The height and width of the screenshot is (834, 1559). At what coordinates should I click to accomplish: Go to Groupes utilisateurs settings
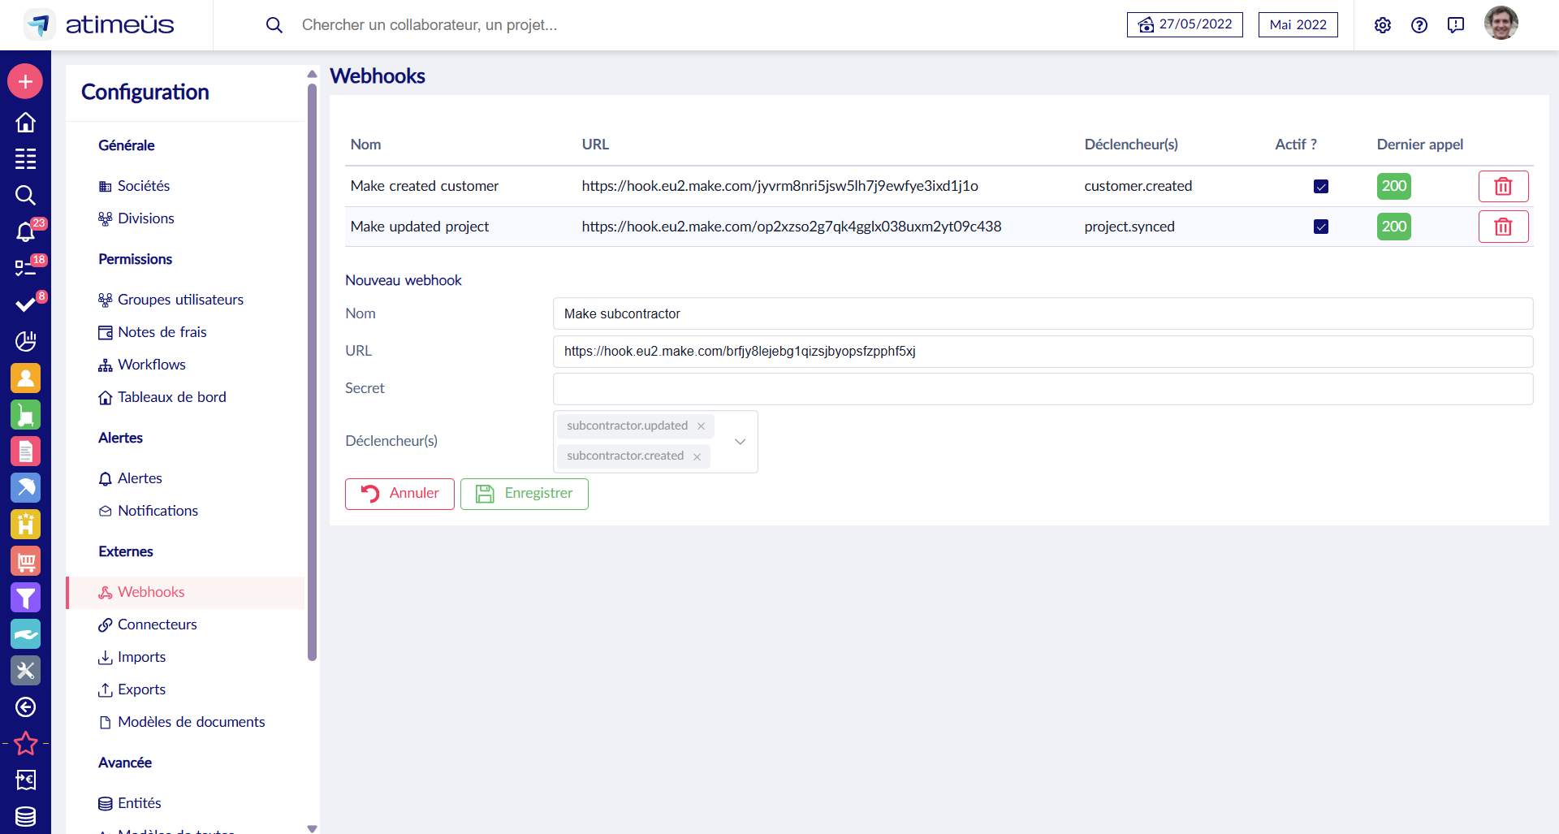click(180, 300)
